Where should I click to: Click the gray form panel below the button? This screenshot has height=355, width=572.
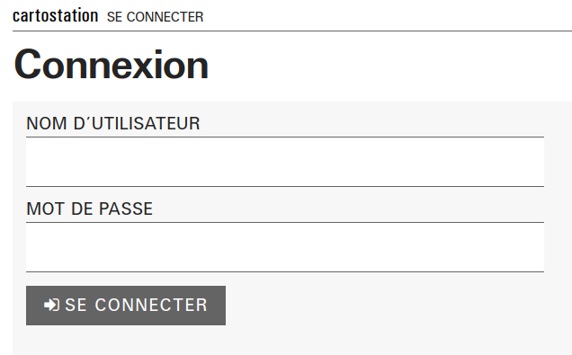click(291, 341)
